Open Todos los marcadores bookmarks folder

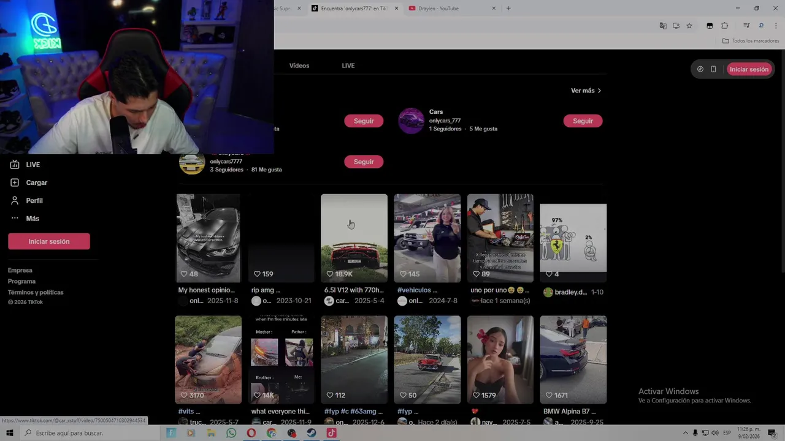click(x=751, y=41)
